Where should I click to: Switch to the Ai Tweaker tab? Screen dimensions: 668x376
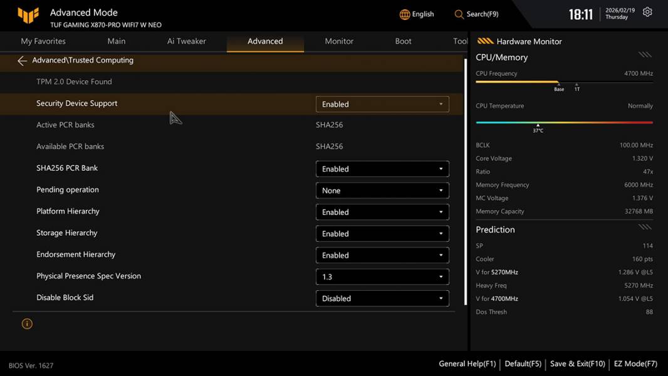click(x=186, y=41)
